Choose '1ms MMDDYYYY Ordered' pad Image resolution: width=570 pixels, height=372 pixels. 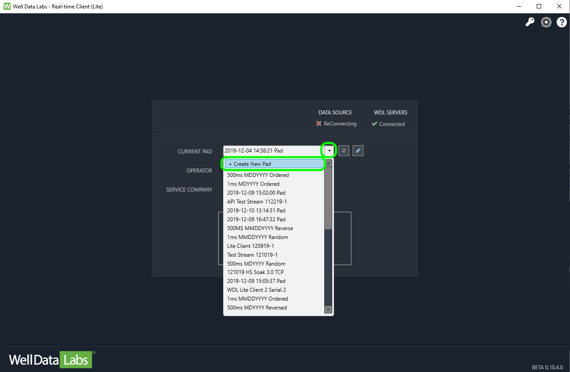pyautogui.click(x=274, y=299)
